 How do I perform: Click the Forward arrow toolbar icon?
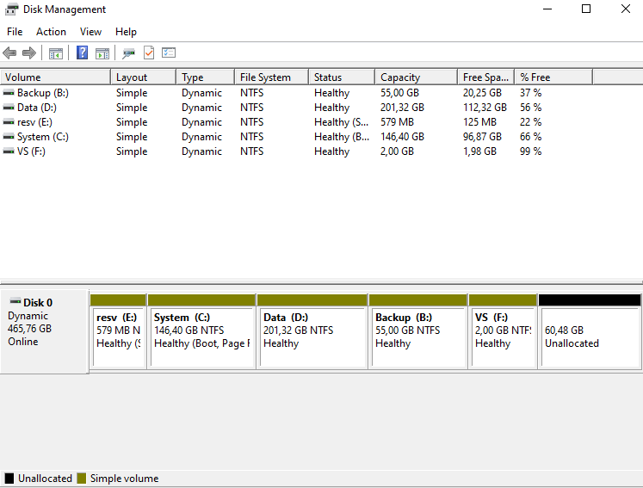tap(29, 53)
